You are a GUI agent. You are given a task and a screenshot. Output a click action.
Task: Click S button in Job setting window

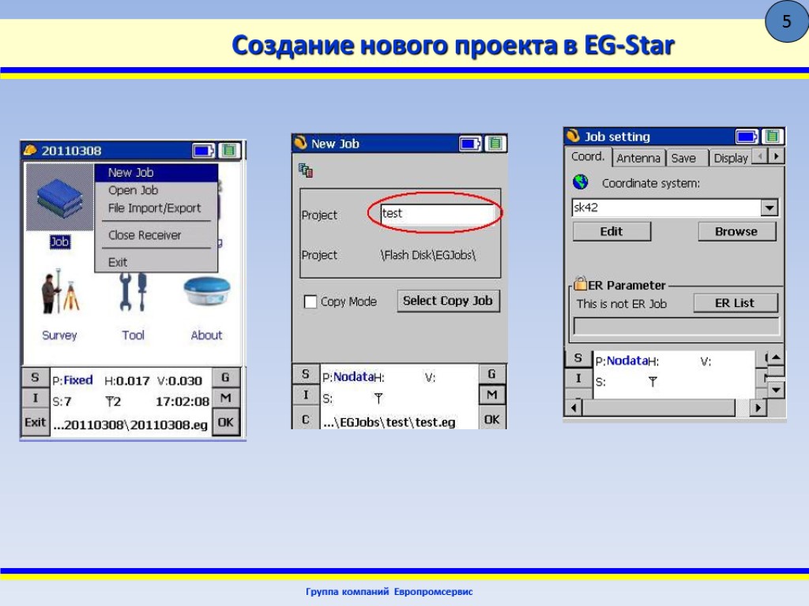coord(578,358)
